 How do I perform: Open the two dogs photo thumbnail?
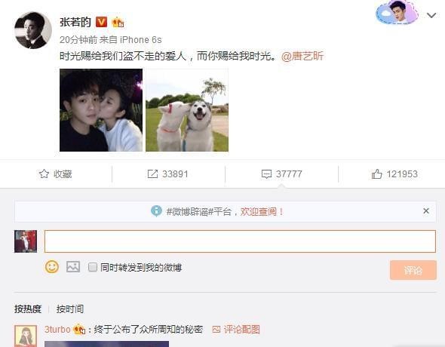pos(187,110)
